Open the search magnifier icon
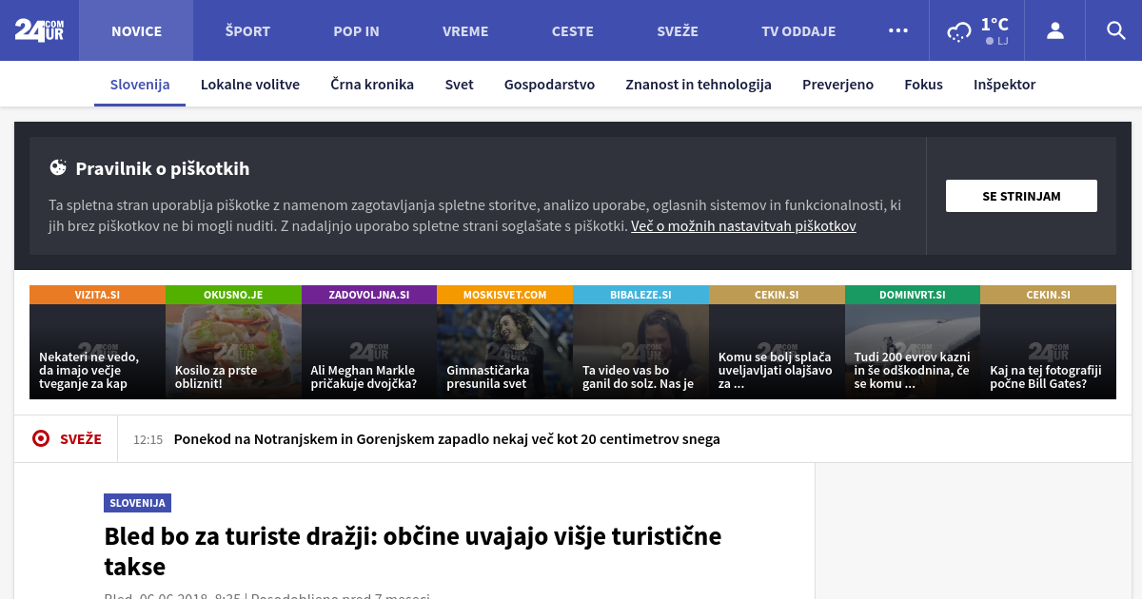This screenshot has height=599, width=1142. [1116, 30]
